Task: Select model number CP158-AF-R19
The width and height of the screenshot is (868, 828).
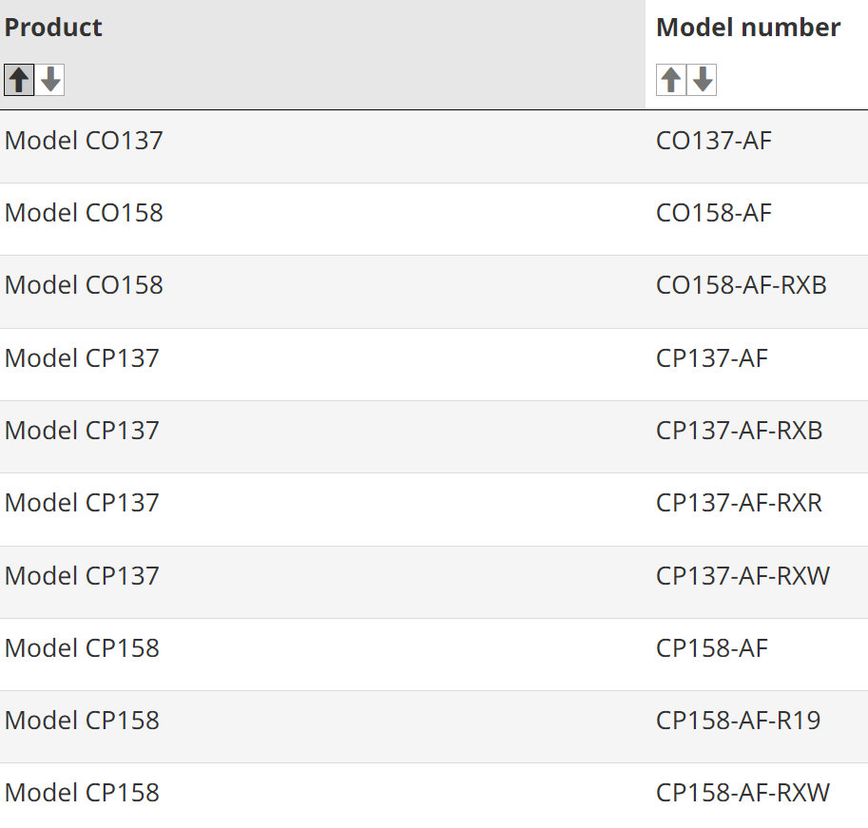Action: coord(738,720)
